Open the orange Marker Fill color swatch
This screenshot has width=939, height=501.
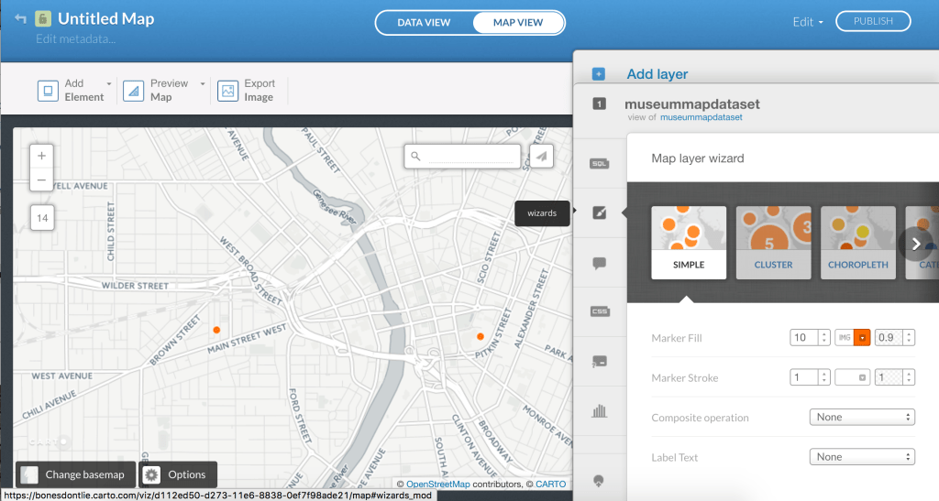coord(861,338)
